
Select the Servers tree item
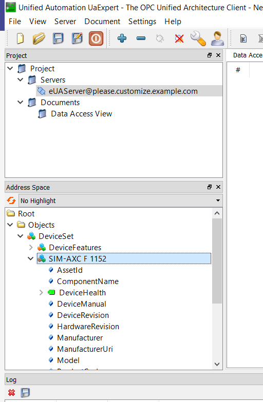(x=52, y=80)
